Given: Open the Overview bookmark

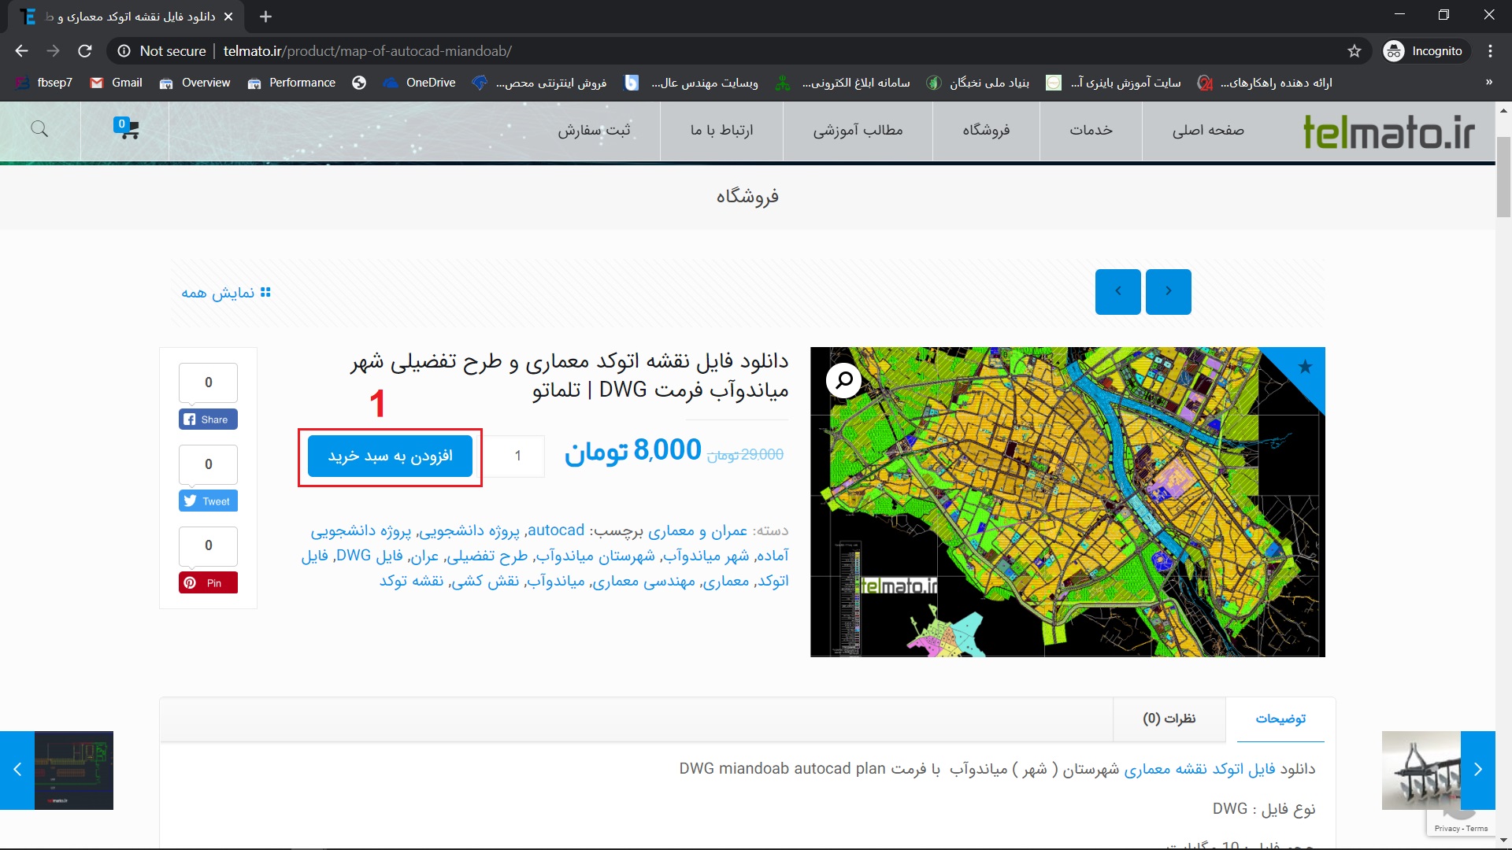Looking at the screenshot, I should coord(195,83).
